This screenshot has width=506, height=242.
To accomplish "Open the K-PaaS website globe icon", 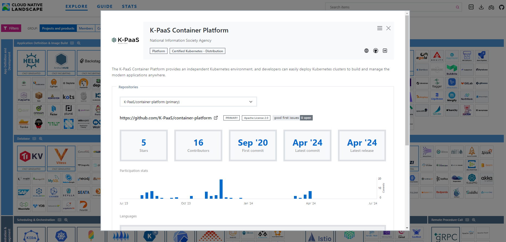I will point(366,51).
